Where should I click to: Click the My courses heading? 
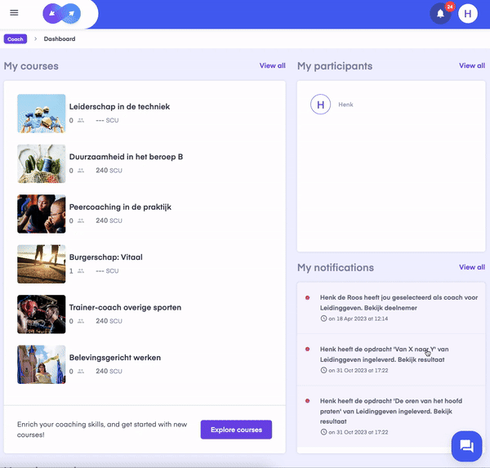tap(31, 66)
